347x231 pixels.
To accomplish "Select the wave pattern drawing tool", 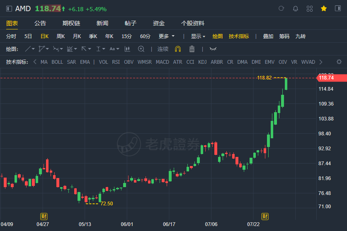I will (x=56, y=49).
